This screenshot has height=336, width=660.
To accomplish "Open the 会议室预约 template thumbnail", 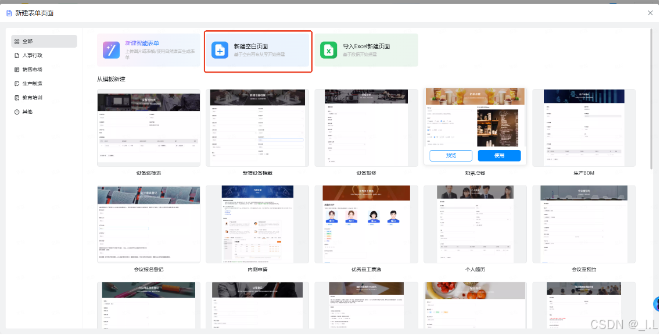I will (584, 224).
